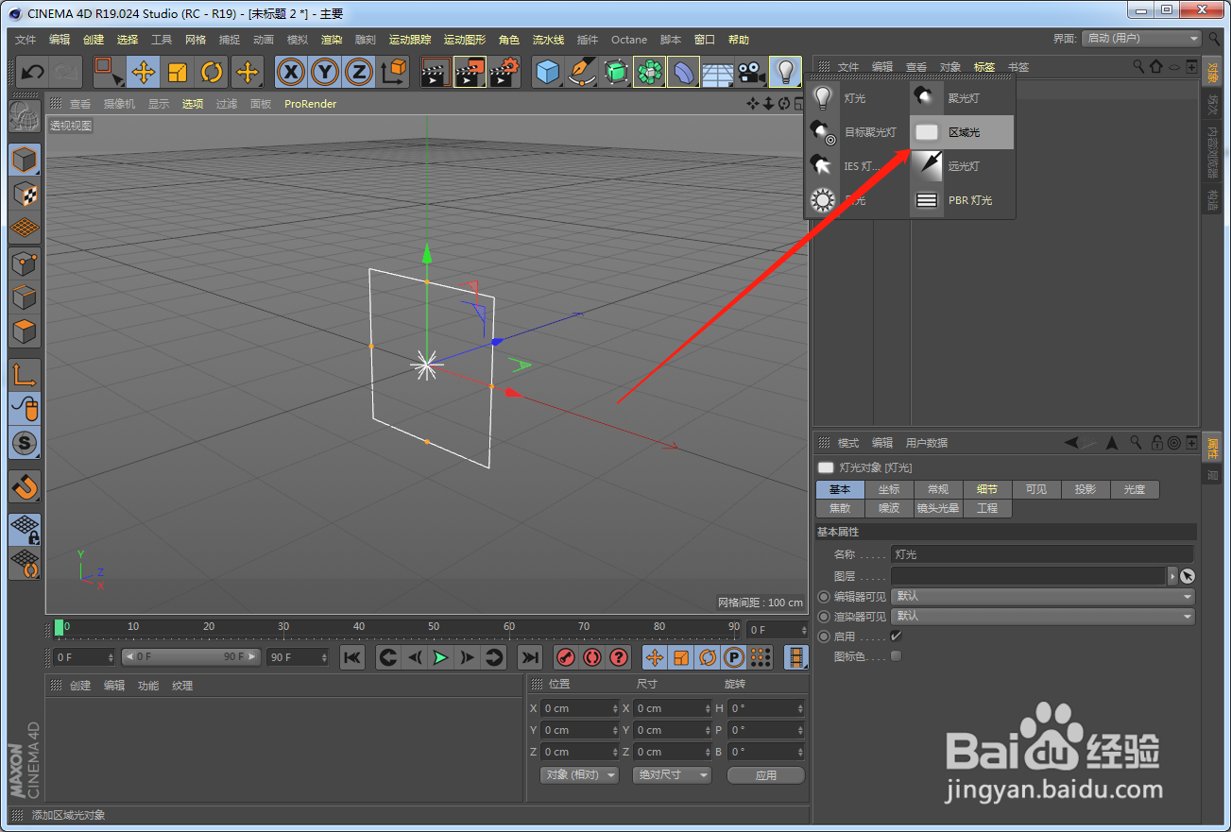Click the coordinate system icon

393,72
